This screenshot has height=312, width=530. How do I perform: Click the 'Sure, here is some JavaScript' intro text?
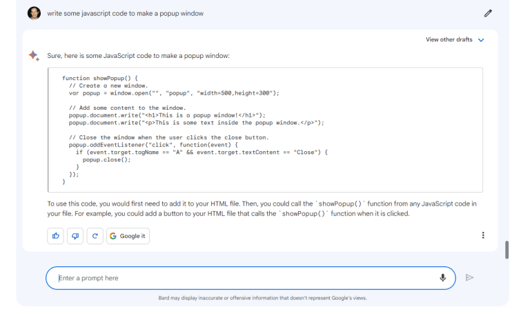138,55
